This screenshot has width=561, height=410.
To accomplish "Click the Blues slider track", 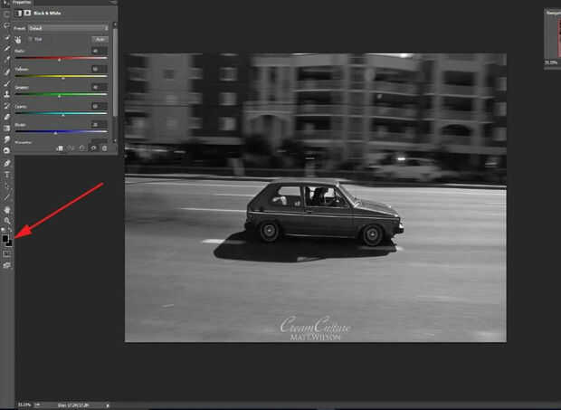I will 62,131.
